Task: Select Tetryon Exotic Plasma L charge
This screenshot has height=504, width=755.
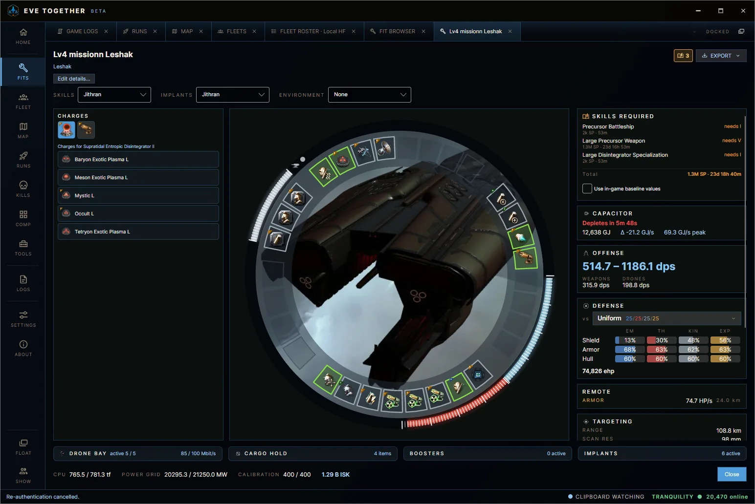Action: (138, 232)
